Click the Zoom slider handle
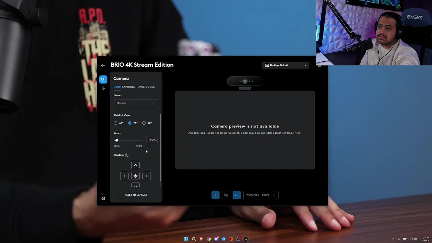 (117, 140)
